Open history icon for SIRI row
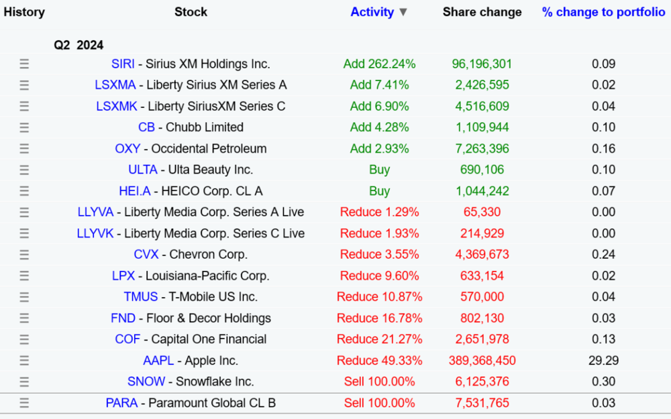 click(x=24, y=64)
